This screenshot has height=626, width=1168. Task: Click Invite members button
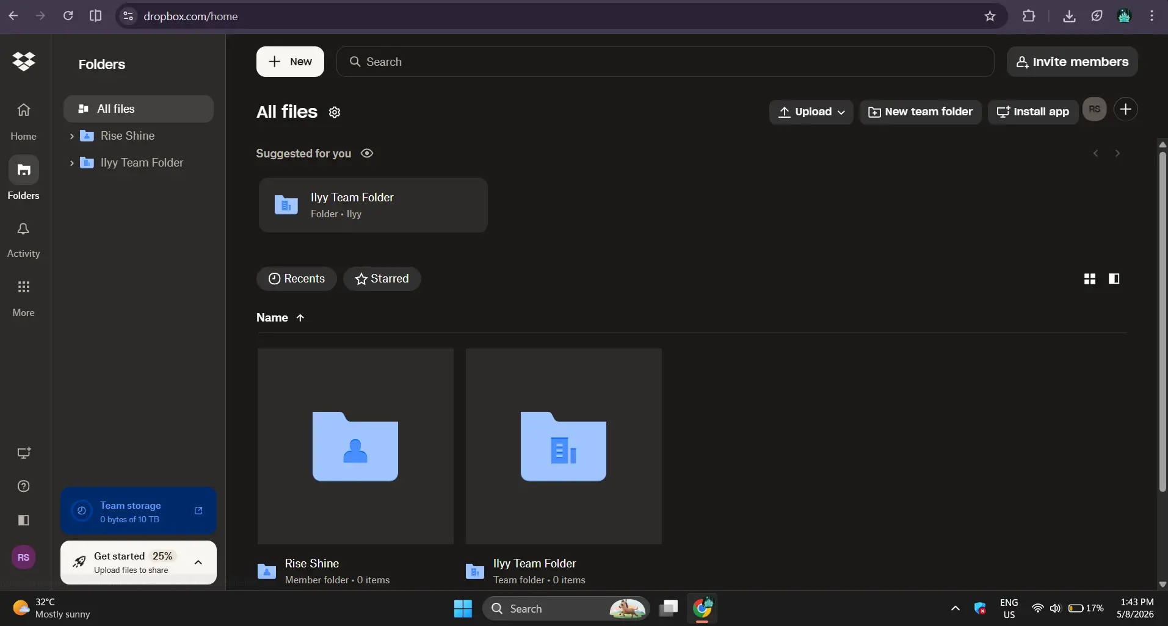point(1072,62)
